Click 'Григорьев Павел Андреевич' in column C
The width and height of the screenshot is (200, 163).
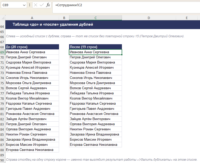[96, 109]
